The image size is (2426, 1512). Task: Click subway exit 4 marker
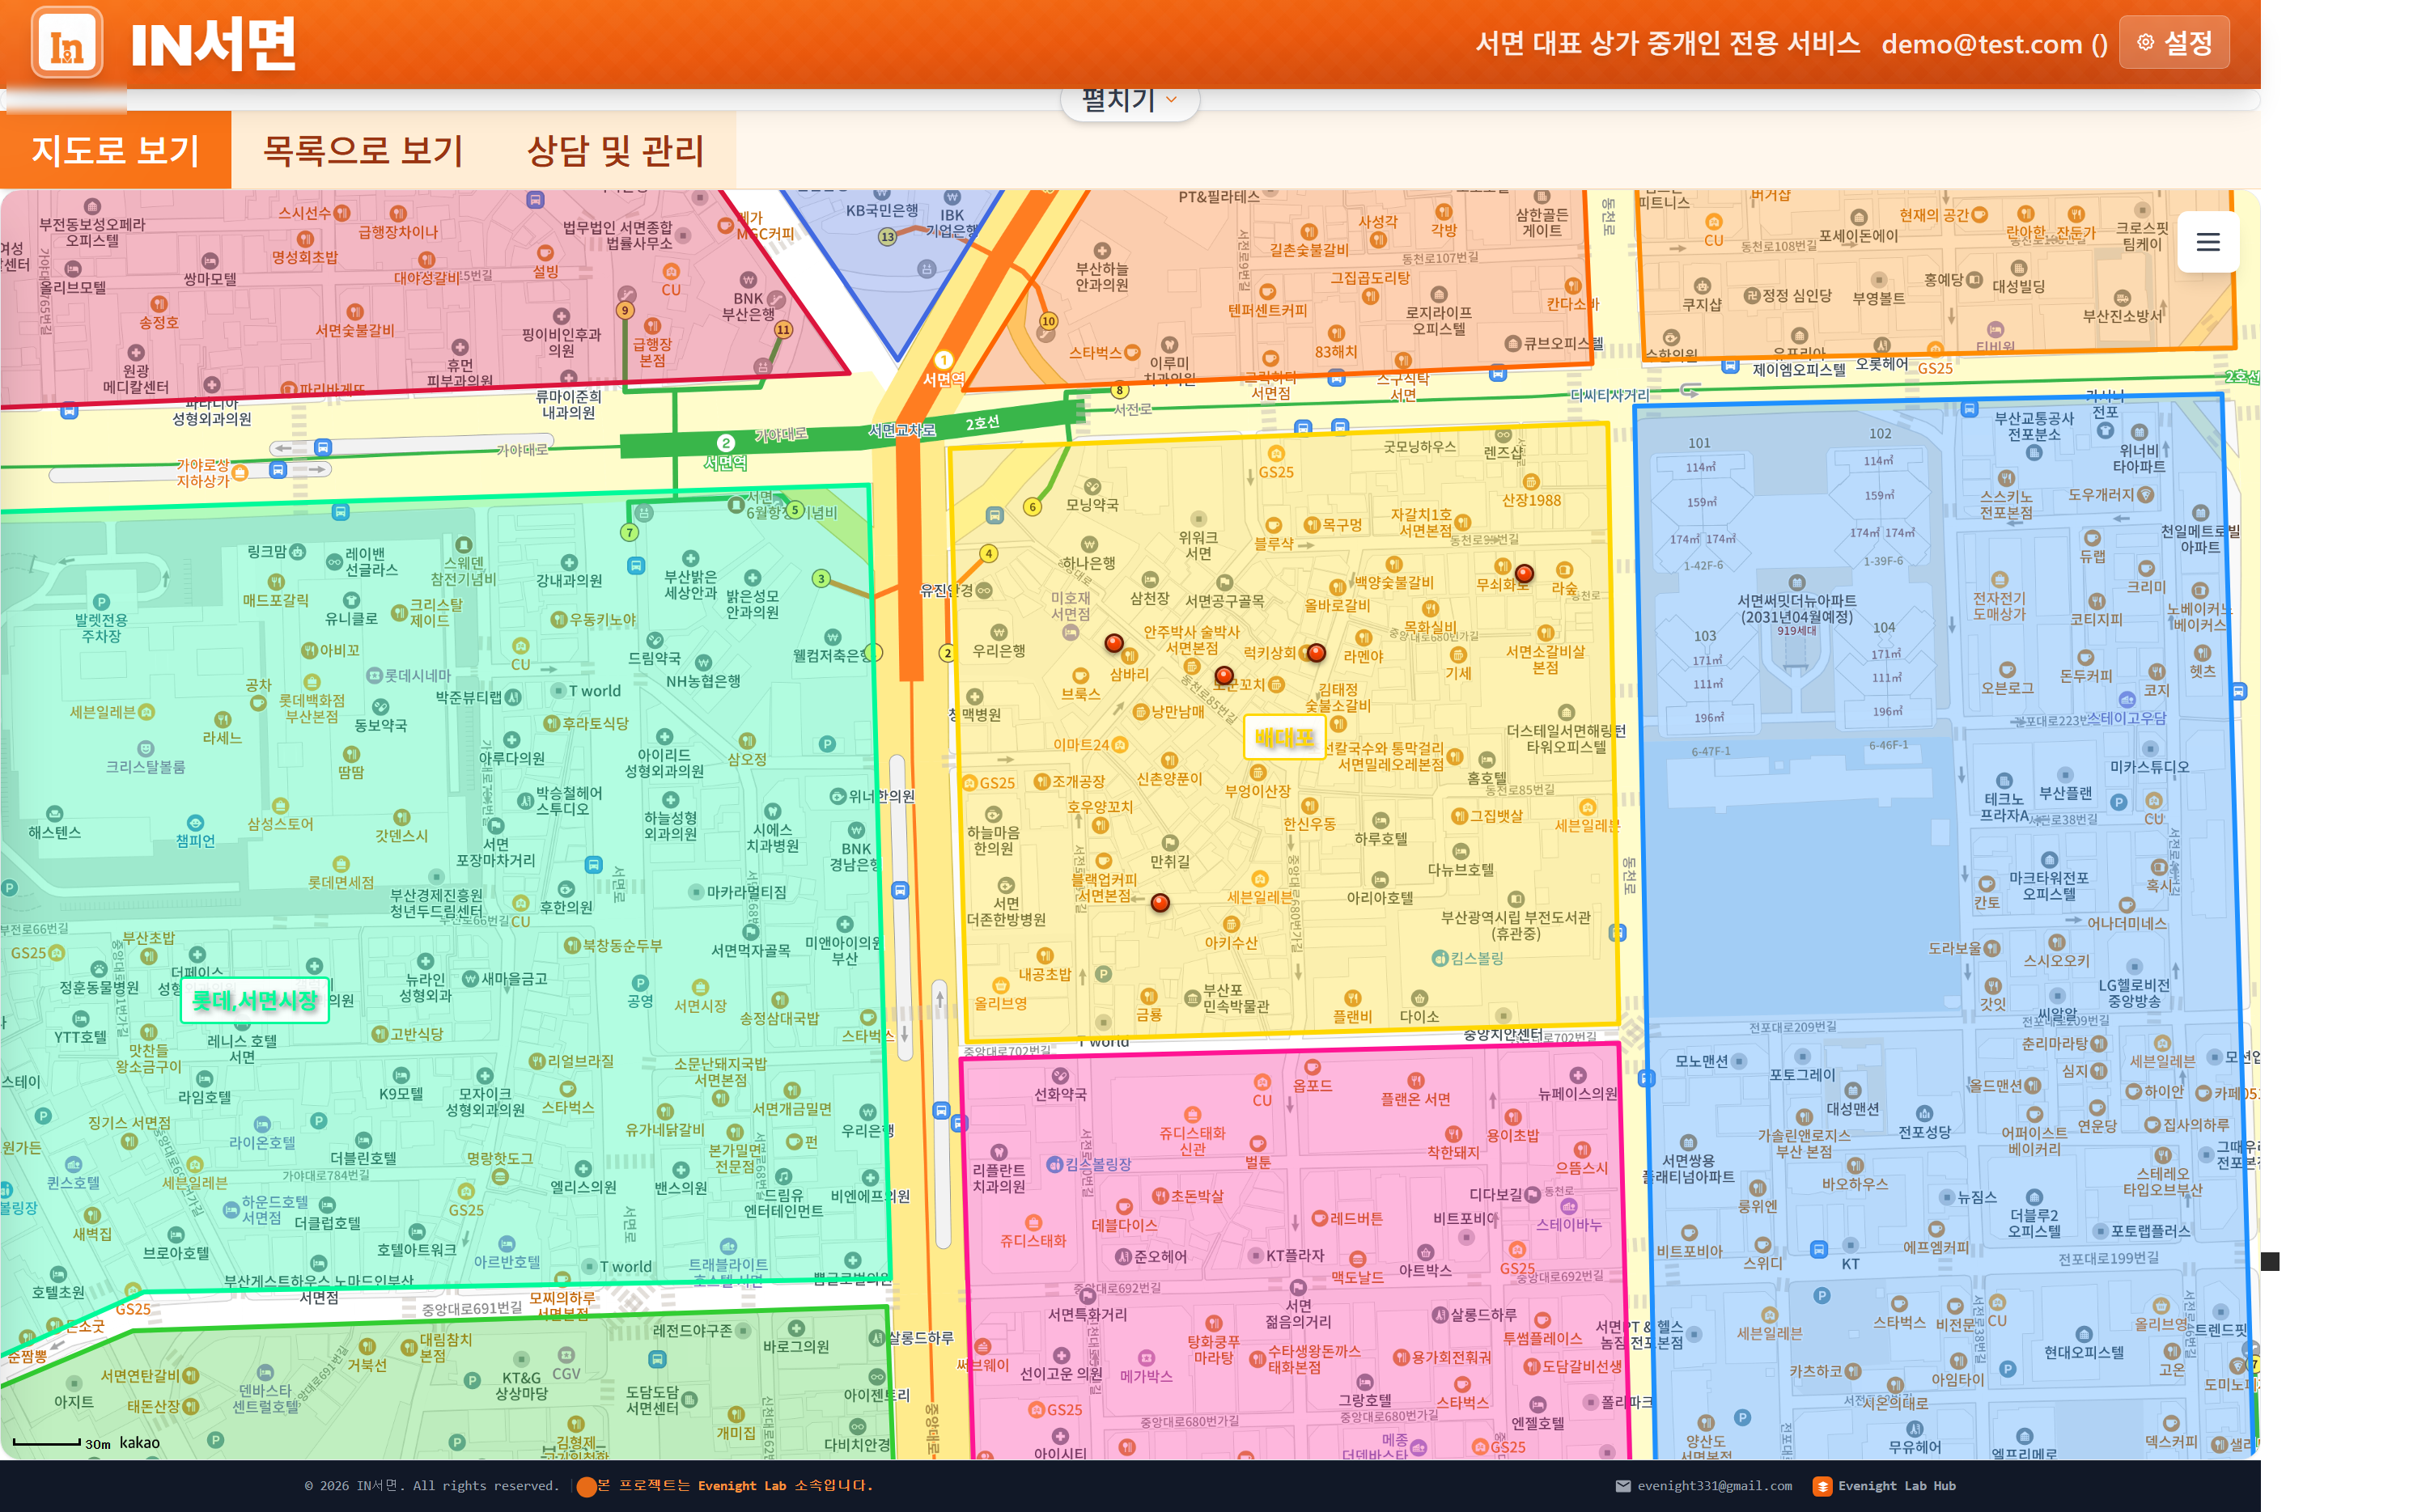point(988,553)
